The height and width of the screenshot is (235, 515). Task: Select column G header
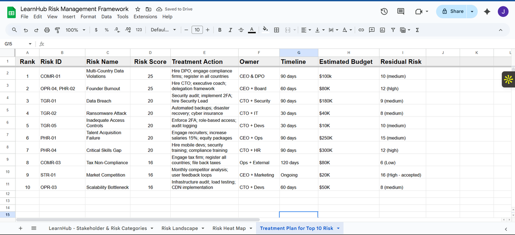(x=299, y=52)
